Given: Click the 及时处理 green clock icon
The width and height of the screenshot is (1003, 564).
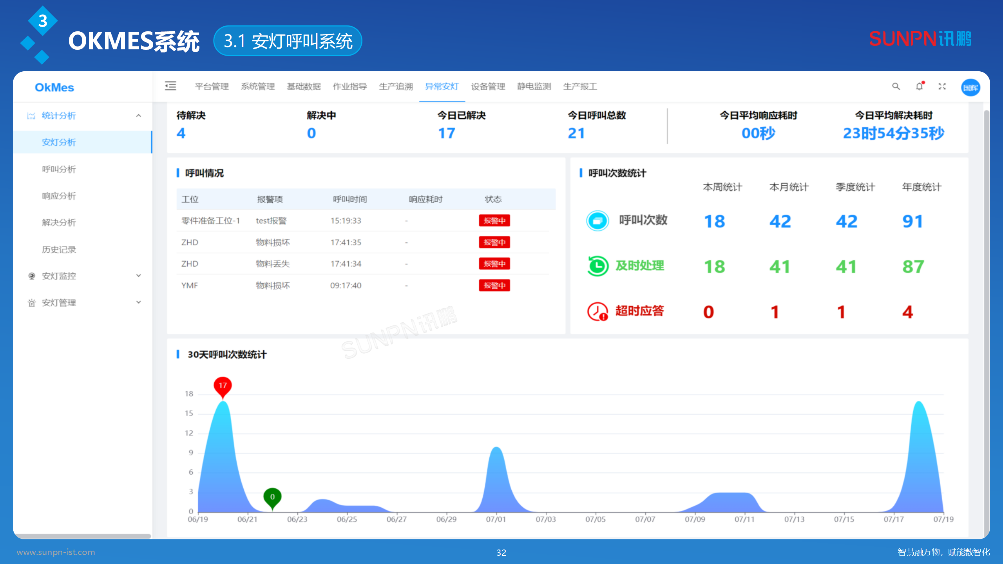Looking at the screenshot, I should pos(597,266).
